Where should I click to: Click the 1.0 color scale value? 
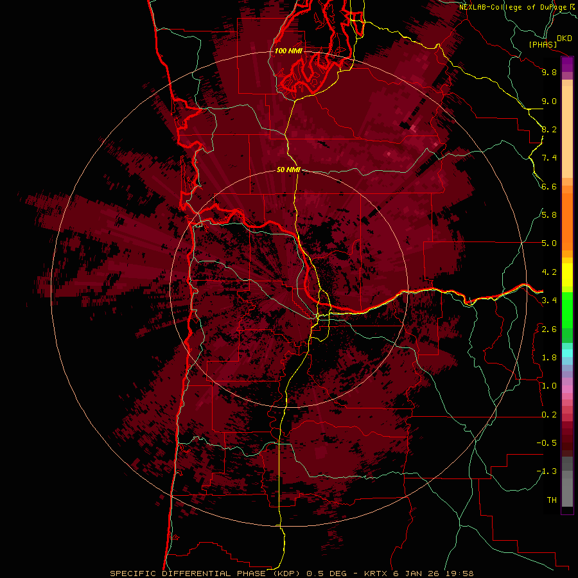549,386
